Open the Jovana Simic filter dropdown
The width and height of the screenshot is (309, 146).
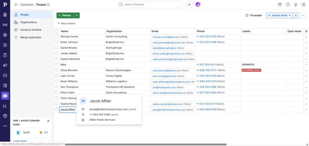coord(279,15)
